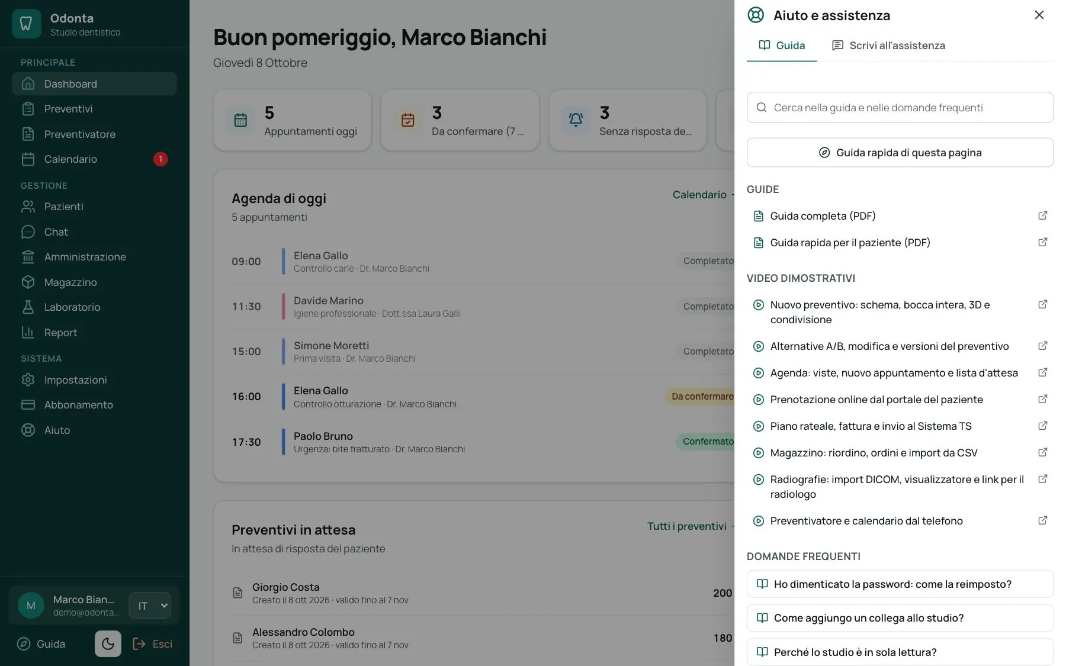Open Preventivi in the sidebar
Image resolution: width=1066 pixels, height=666 pixels.
(x=94, y=109)
